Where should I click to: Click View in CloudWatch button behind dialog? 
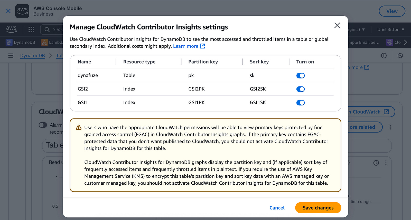[371, 112]
